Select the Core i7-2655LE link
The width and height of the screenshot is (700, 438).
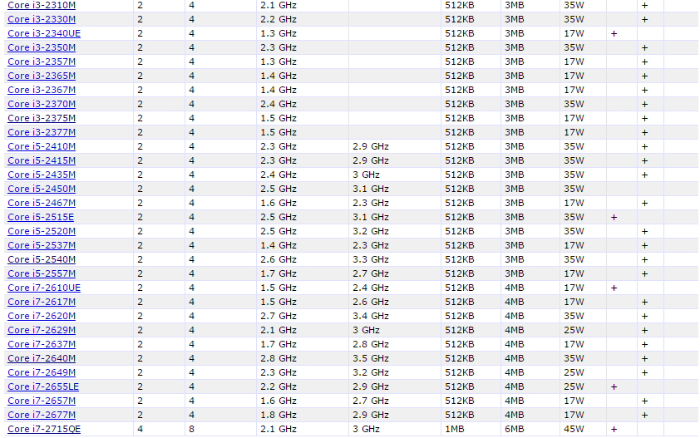click(43, 387)
